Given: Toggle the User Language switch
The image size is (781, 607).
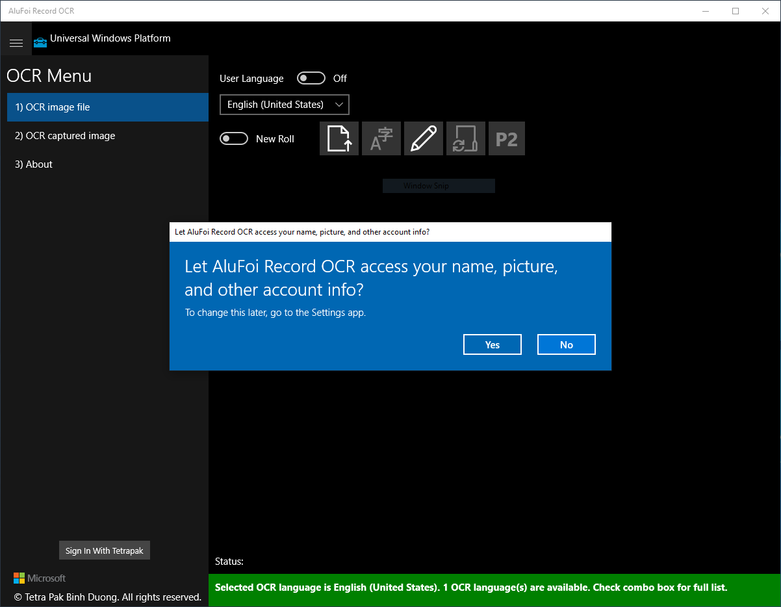Looking at the screenshot, I should coord(311,78).
